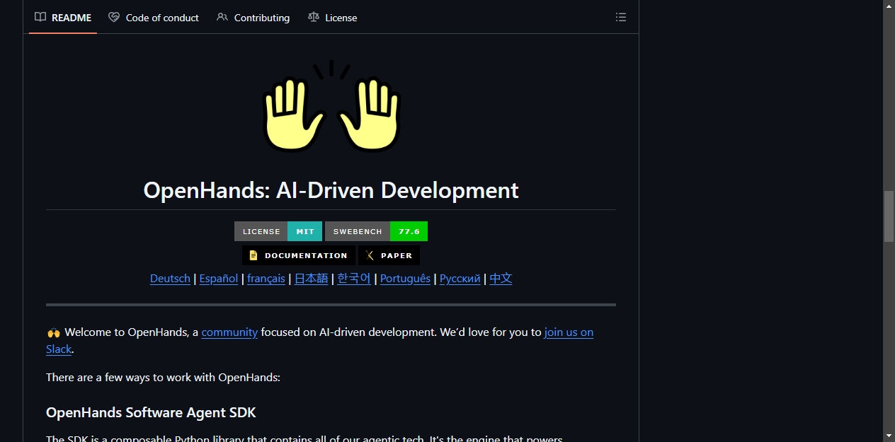Click the page scrollbar down arrow
The image size is (895, 442).
(889, 436)
